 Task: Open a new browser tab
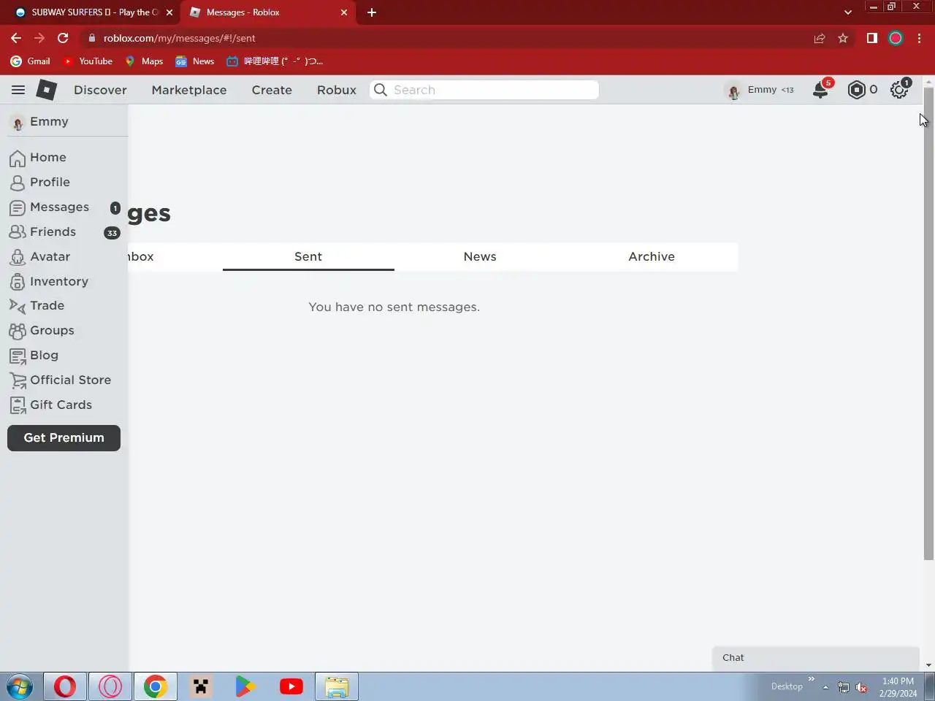(372, 12)
